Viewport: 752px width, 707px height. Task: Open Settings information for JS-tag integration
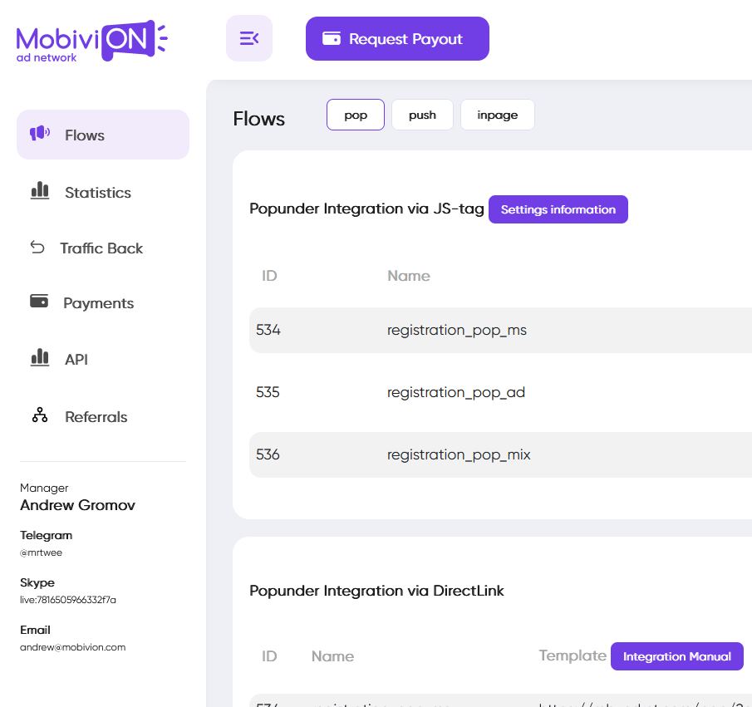click(x=558, y=209)
